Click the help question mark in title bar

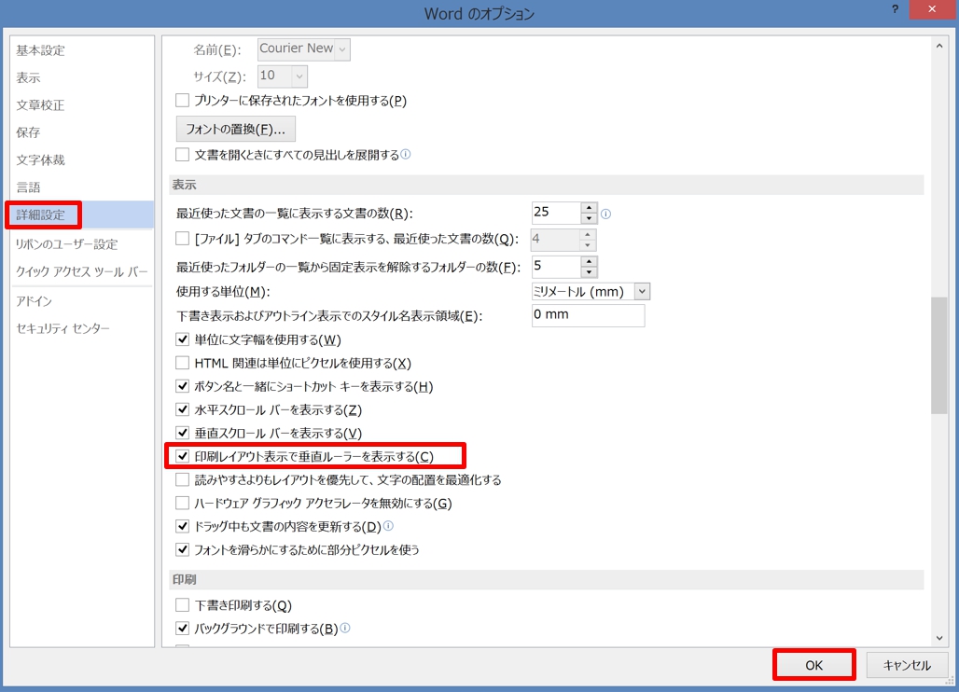(895, 9)
